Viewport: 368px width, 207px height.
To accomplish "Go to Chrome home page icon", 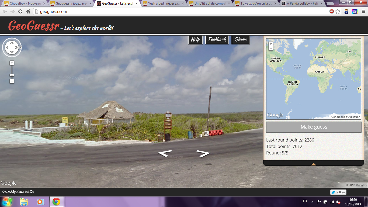I will click(x=28, y=12).
